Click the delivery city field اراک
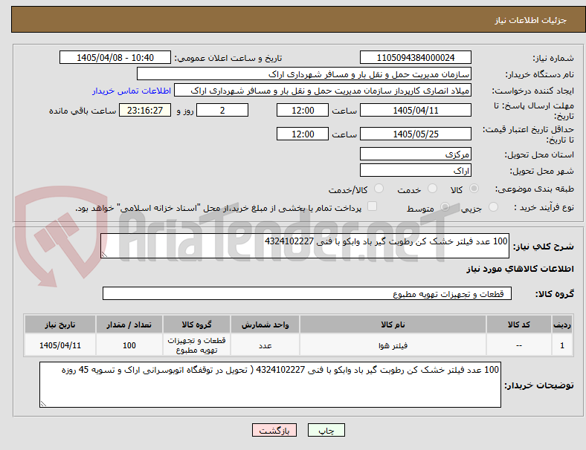Viewport: 586px width, 450px height. tap(415, 170)
